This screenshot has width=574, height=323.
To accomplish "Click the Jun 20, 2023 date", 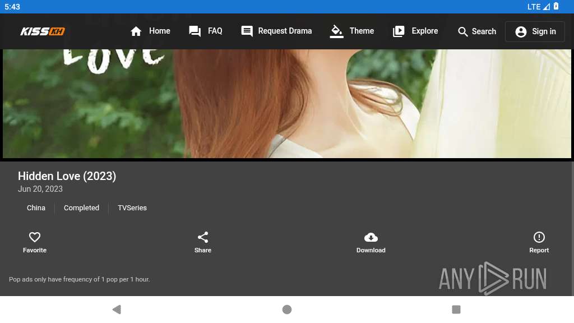I will click(x=40, y=189).
